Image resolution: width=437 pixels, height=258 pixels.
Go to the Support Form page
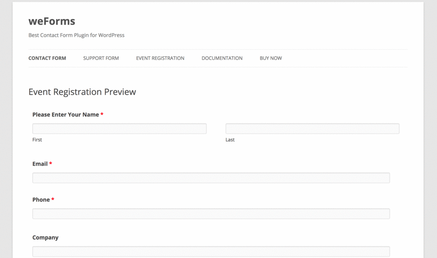point(101,58)
